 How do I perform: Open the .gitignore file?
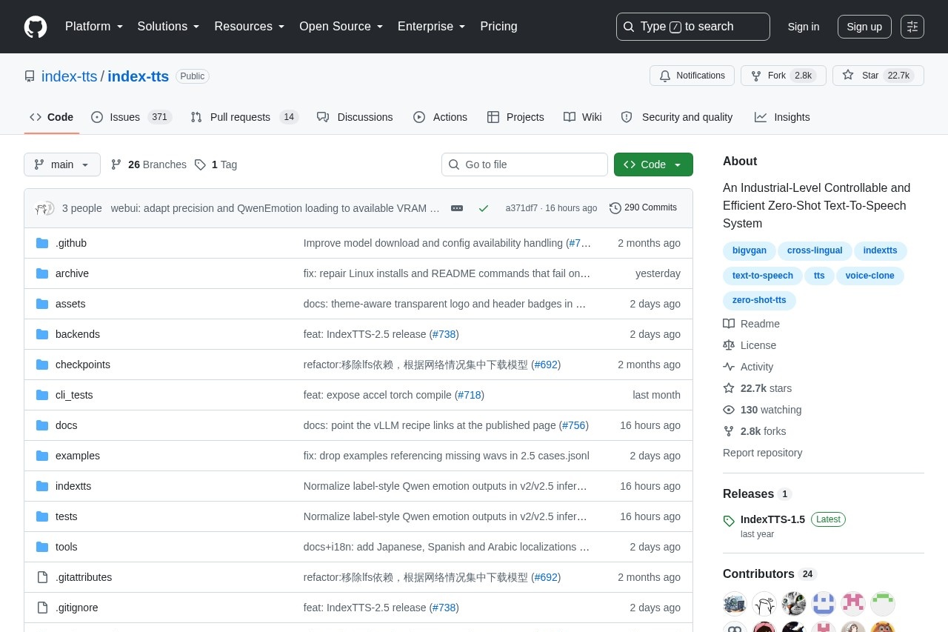[x=77, y=608]
